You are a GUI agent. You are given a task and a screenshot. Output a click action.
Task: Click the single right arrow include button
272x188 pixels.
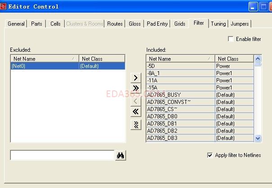pos(136,78)
